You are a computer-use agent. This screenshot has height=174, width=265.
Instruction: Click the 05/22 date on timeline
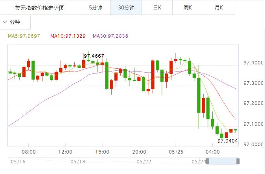144,161
